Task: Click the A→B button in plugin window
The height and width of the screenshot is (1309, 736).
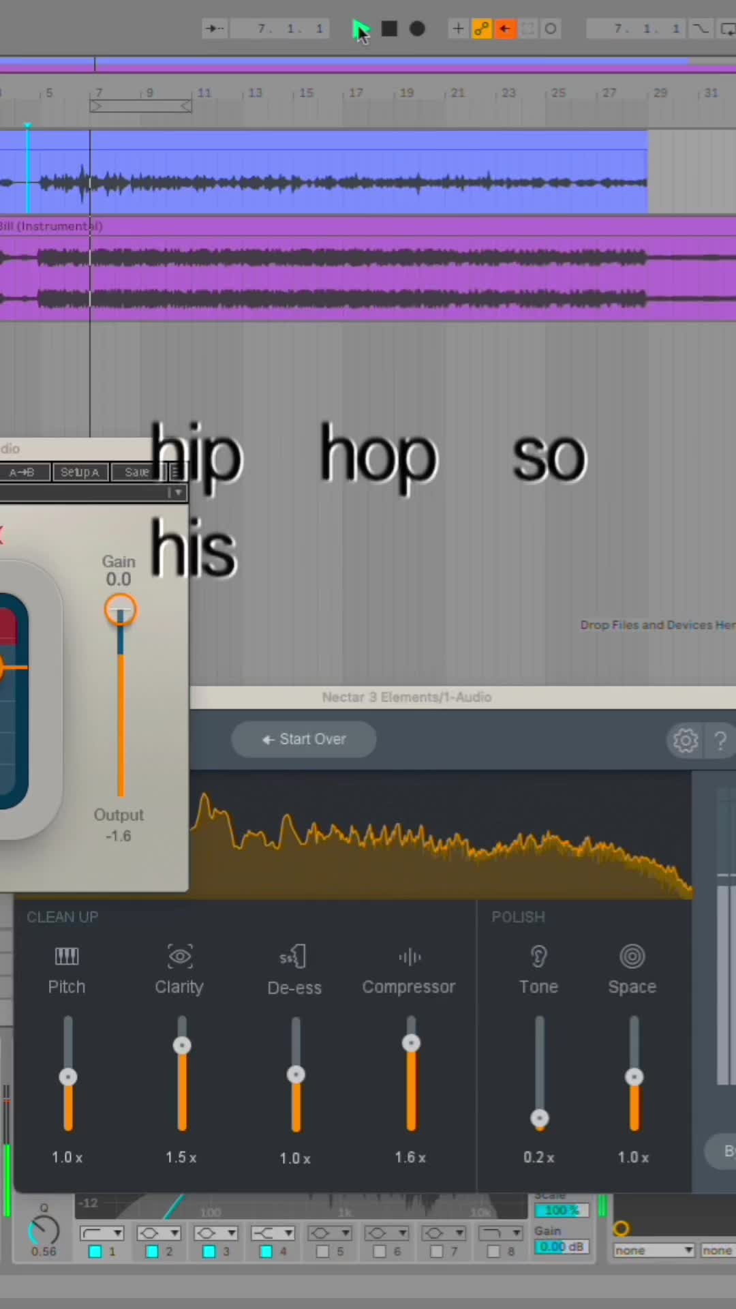Action: pyautogui.click(x=25, y=472)
